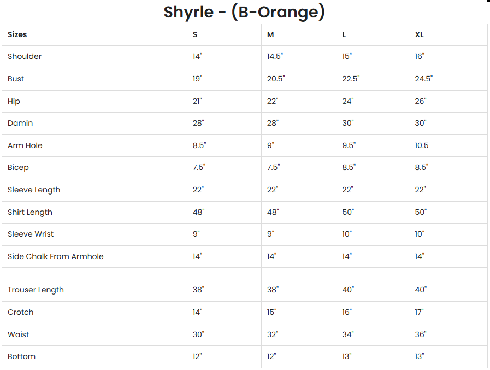Select the Shirt Length value for size L
Image resolution: width=490 pixels, height=370 pixels.
tap(348, 212)
